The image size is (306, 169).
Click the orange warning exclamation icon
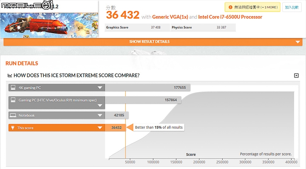[230, 7]
